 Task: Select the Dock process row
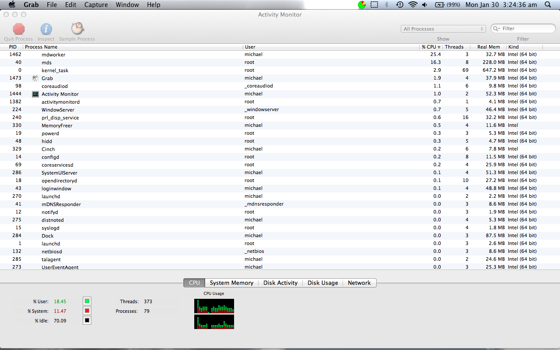point(280,236)
